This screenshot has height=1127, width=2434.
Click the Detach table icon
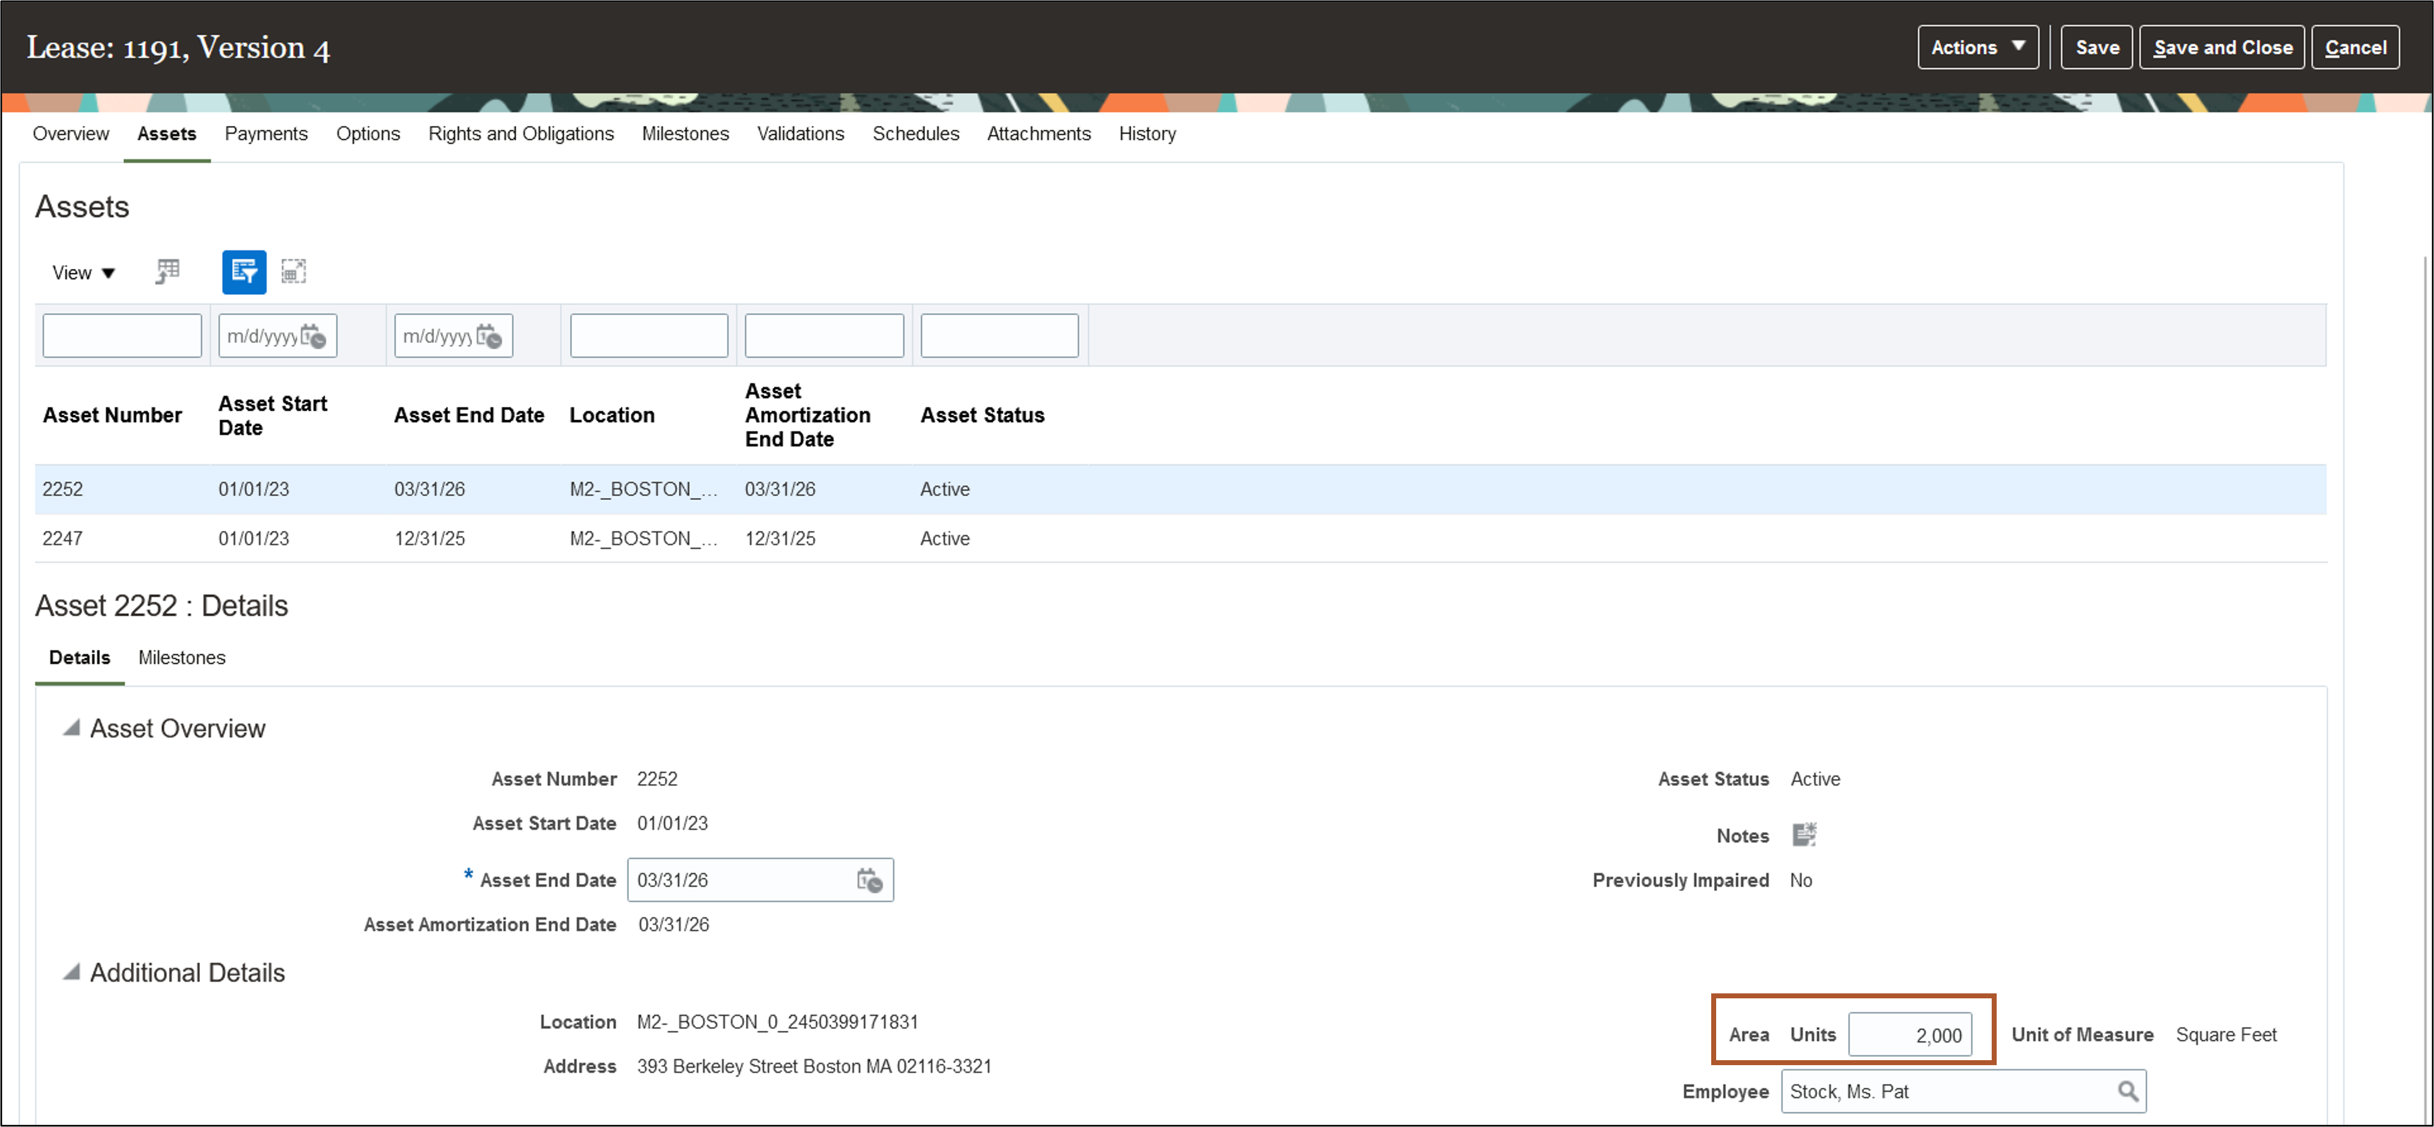[293, 272]
